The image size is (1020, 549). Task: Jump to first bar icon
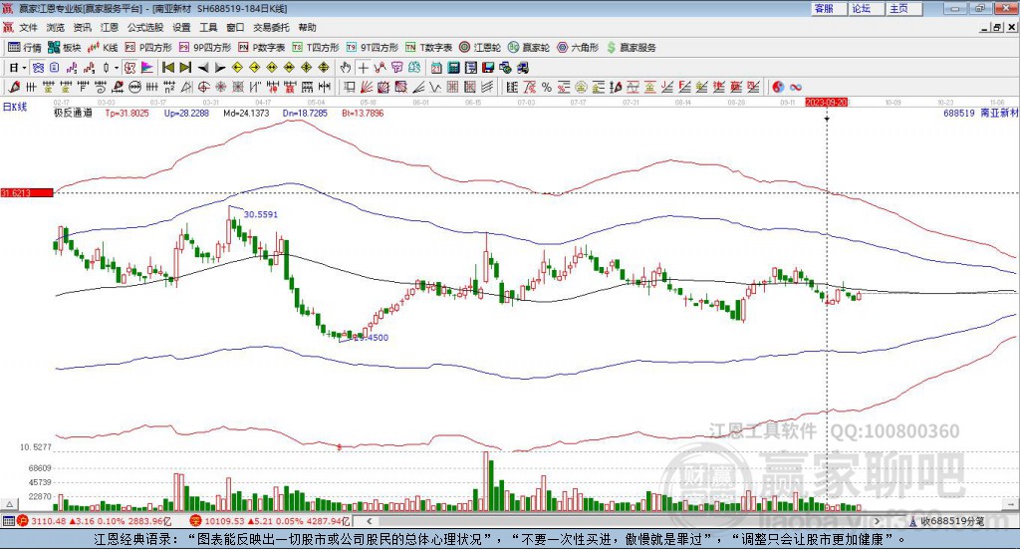(167, 68)
